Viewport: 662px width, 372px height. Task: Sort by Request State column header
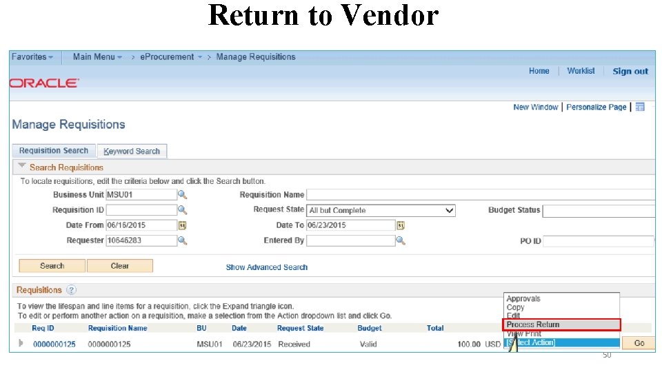point(300,328)
